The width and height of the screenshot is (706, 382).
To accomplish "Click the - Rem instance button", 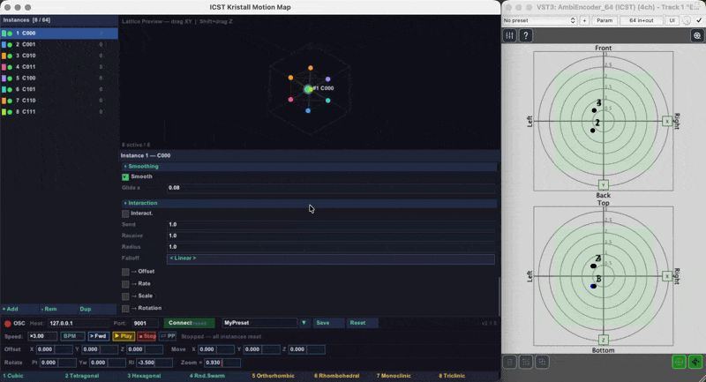I will coord(58,309).
